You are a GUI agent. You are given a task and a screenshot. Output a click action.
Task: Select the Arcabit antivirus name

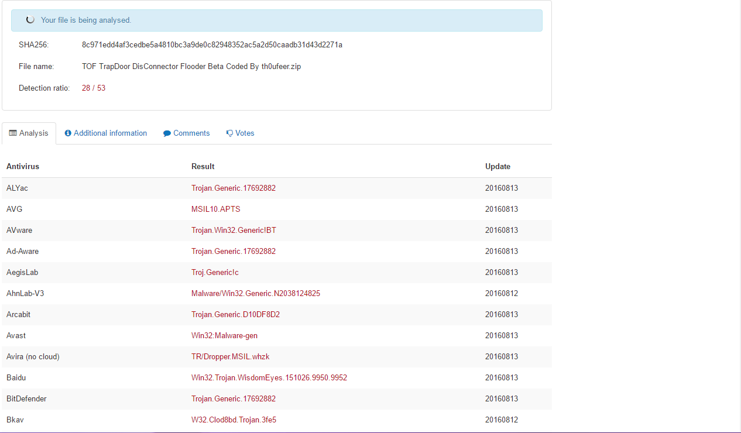18,315
